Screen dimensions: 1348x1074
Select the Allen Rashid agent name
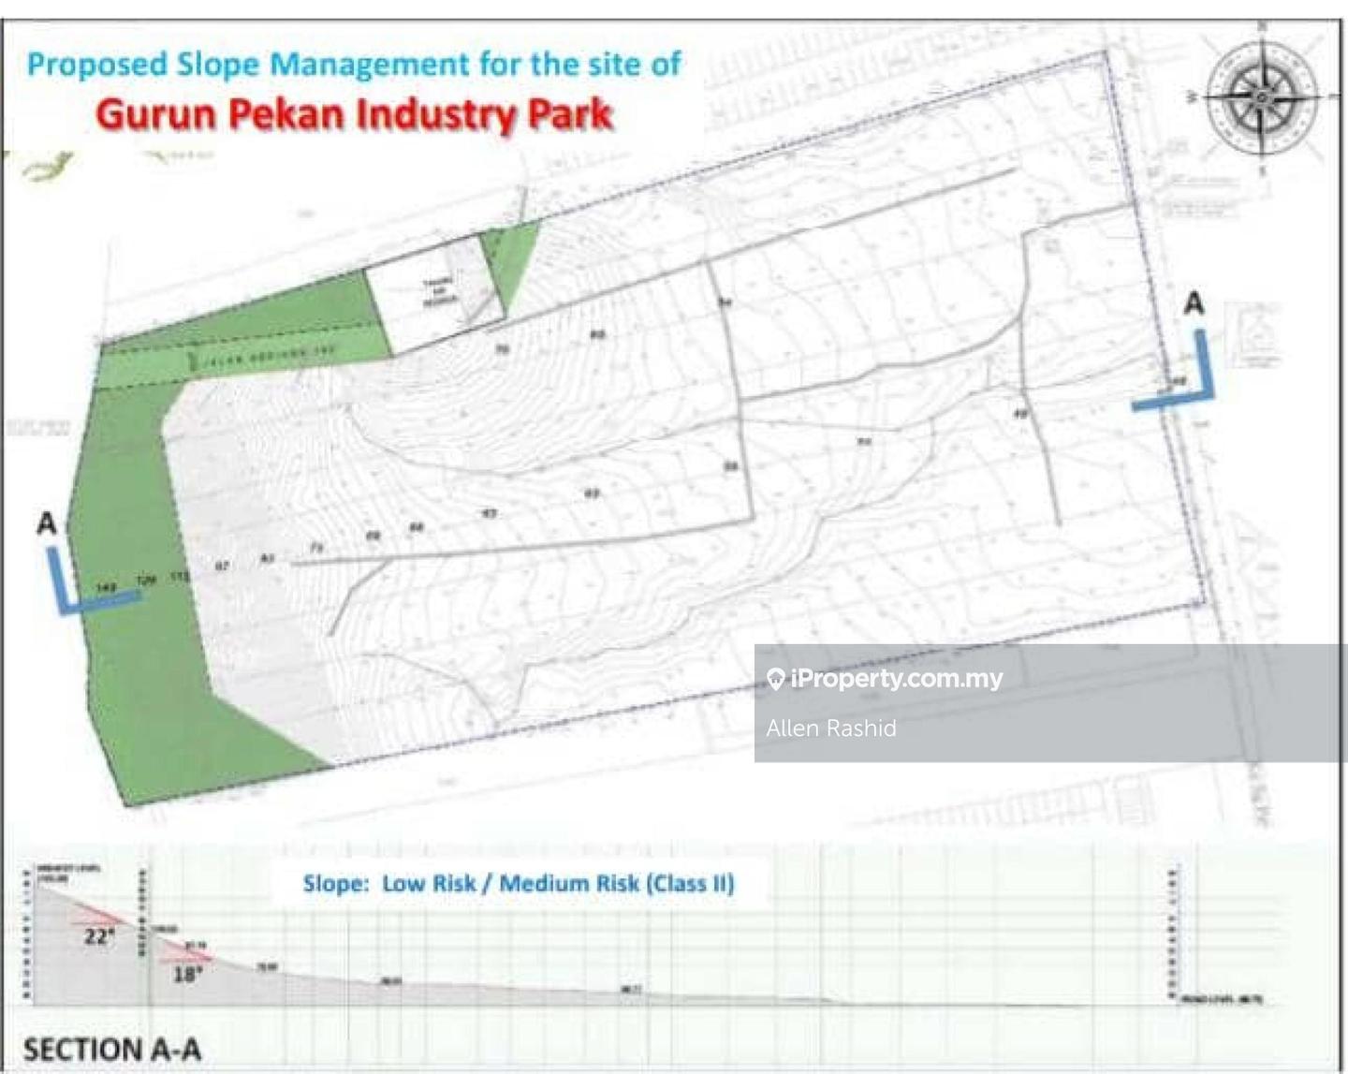(x=830, y=728)
